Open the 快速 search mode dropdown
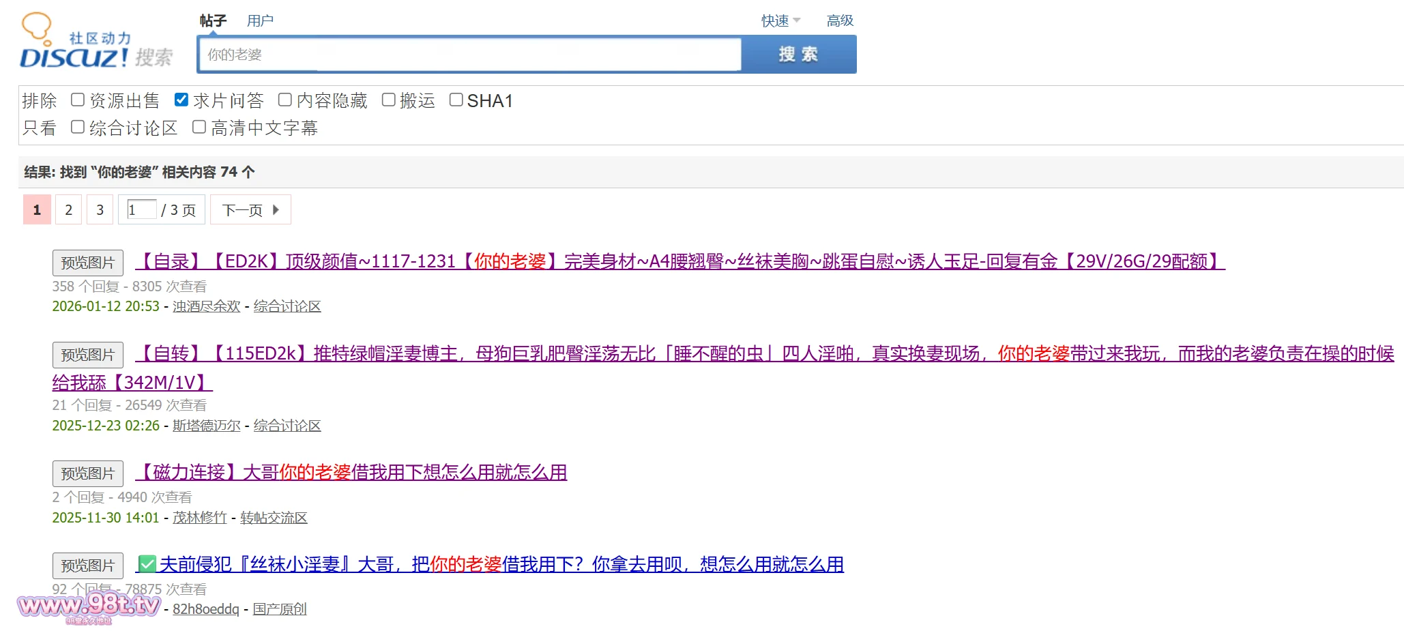This screenshot has height=631, width=1404. coord(780,21)
